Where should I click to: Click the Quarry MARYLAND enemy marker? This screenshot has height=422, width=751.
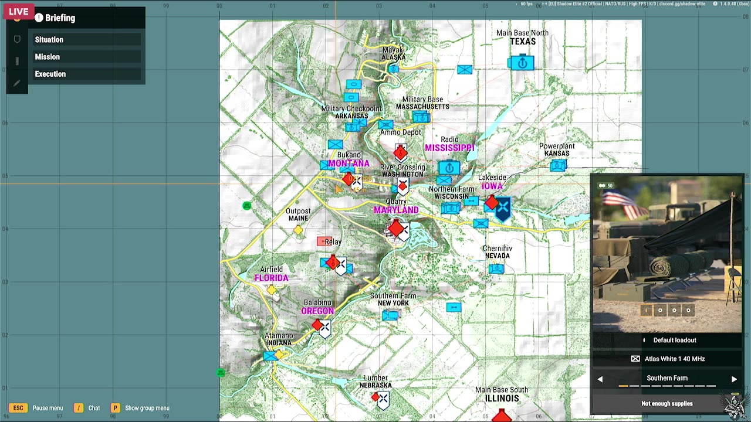click(x=397, y=229)
